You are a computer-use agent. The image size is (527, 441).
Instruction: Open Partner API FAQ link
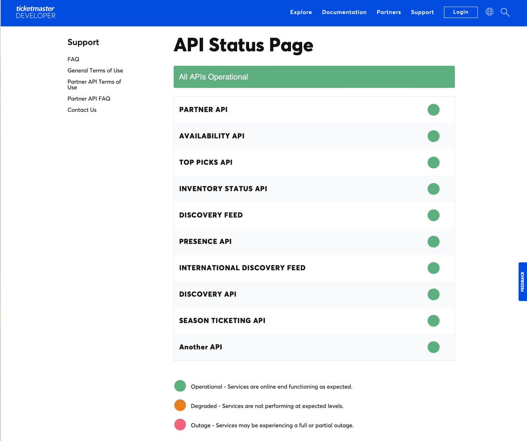coord(89,98)
